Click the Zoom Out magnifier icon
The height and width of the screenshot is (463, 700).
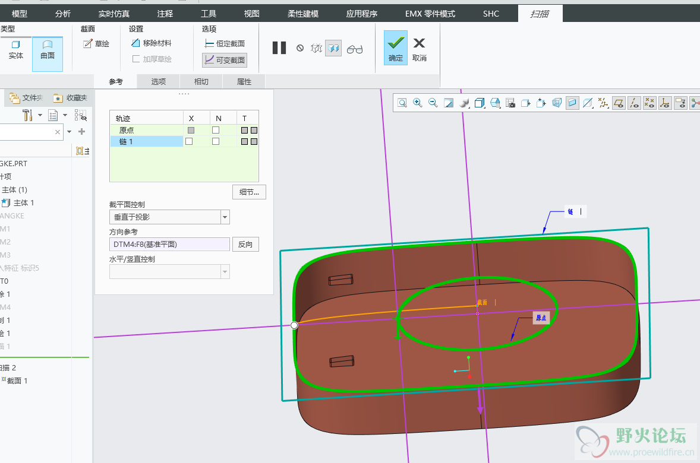coord(433,103)
